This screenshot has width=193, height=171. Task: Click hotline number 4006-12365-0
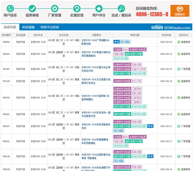pos(152,14)
